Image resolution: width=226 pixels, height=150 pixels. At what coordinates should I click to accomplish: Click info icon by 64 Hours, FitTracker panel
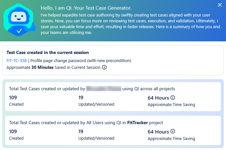click(173, 132)
